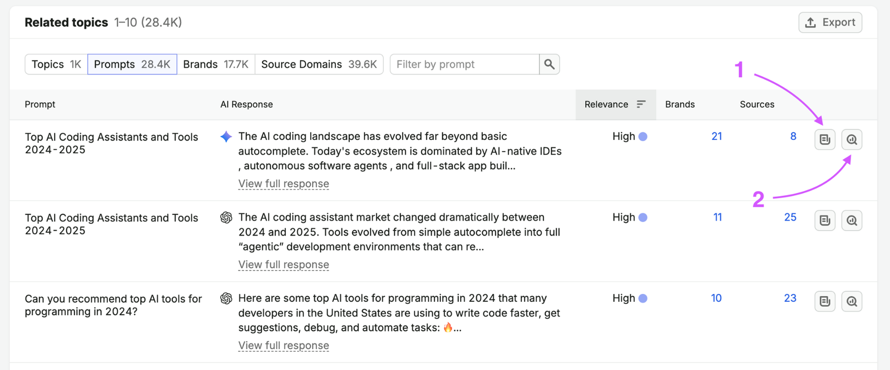Screen dimensions: 890x370
Task: Click the magnifier analyze icon in first row
Action: [x=852, y=139]
